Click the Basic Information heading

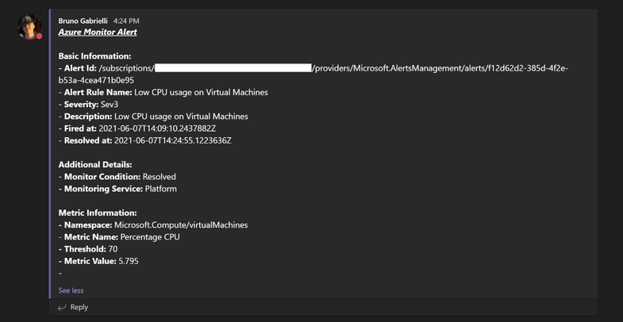click(x=94, y=56)
